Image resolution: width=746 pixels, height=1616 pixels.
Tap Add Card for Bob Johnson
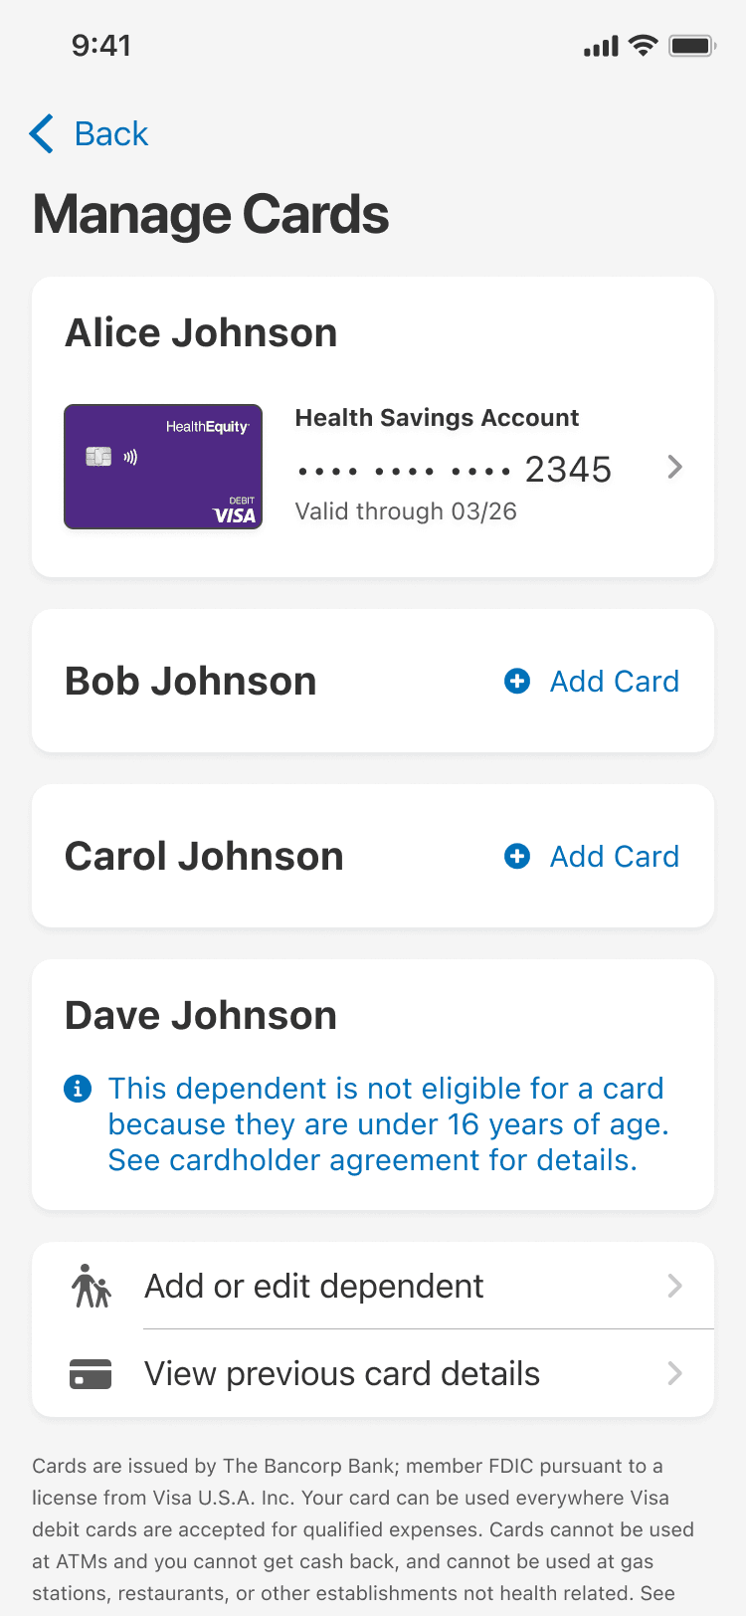pos(615,681)
